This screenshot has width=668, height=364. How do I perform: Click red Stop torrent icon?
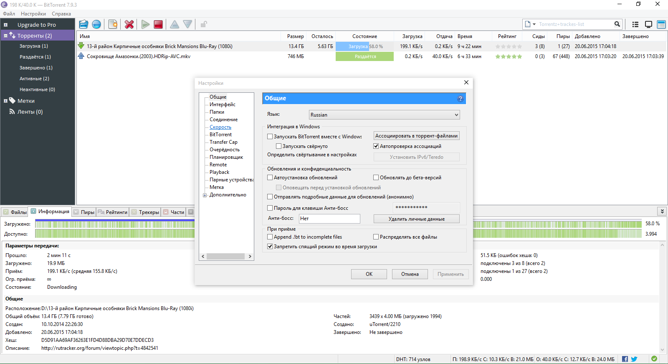point(158,24)
